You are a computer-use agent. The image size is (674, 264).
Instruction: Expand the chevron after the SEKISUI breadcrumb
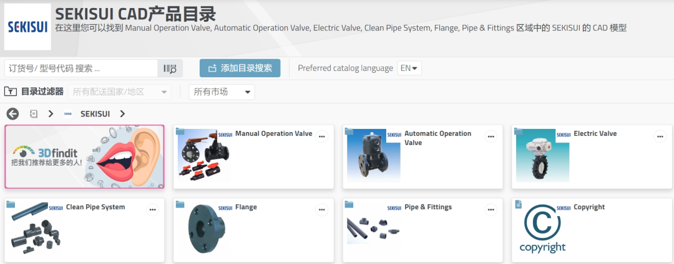(x=122, y=113)
